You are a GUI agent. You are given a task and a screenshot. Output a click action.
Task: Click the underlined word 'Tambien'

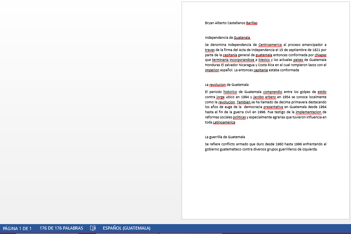(243, 102)
